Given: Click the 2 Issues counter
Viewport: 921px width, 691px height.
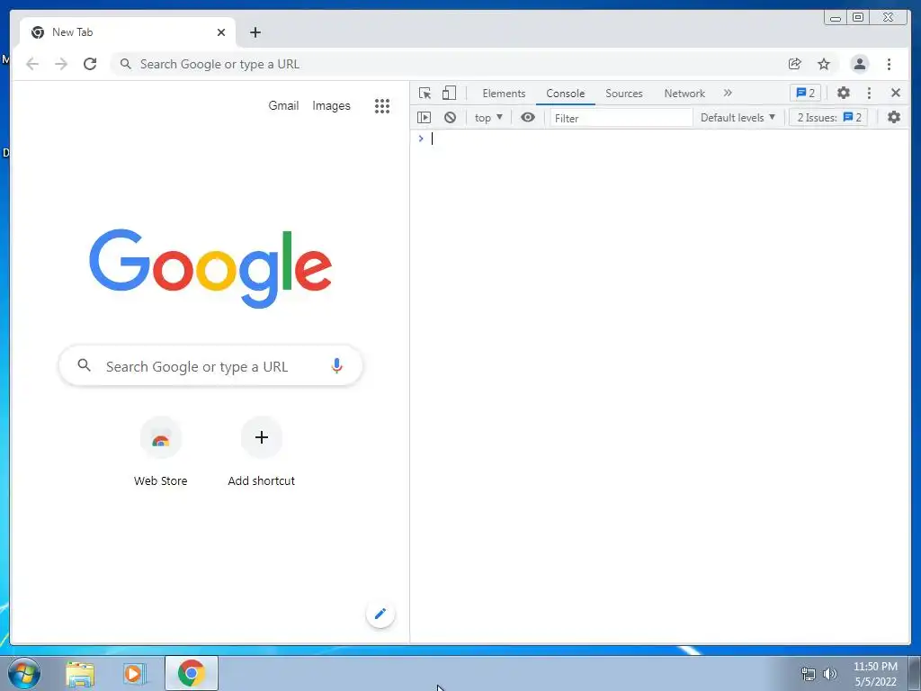Looking at the screenshot, I should point(828,118).
